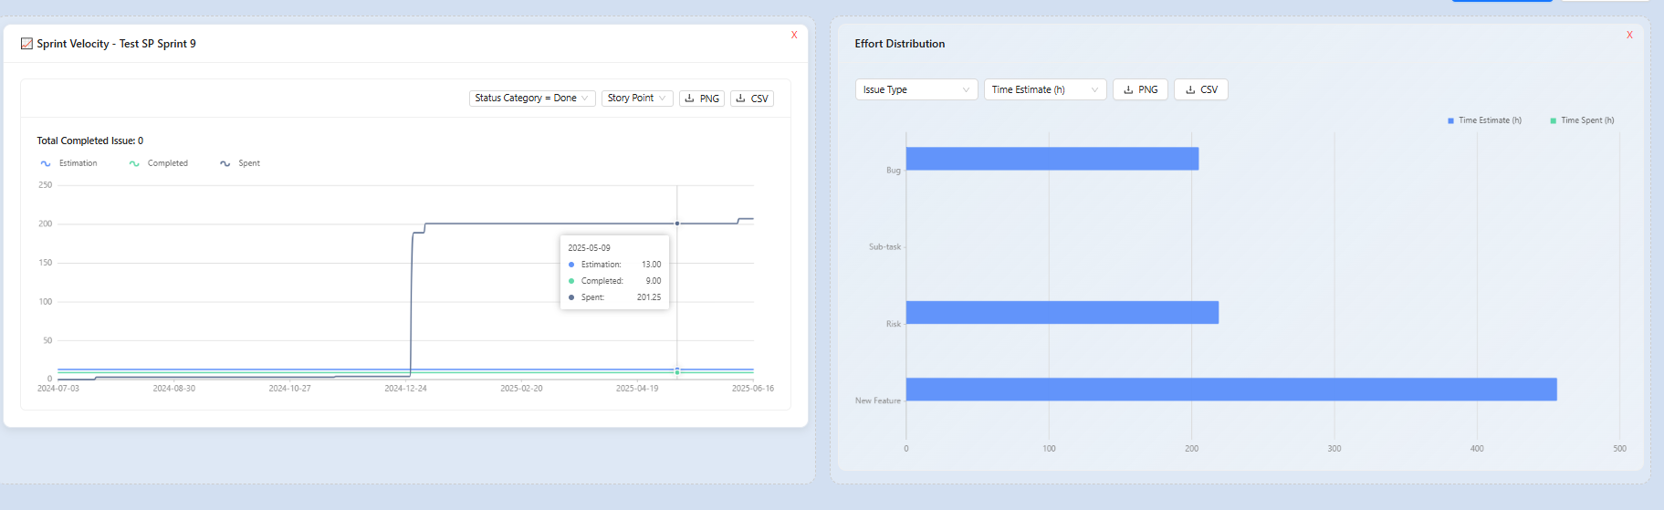Close the Sprint Velocity panel

point(794,36)
